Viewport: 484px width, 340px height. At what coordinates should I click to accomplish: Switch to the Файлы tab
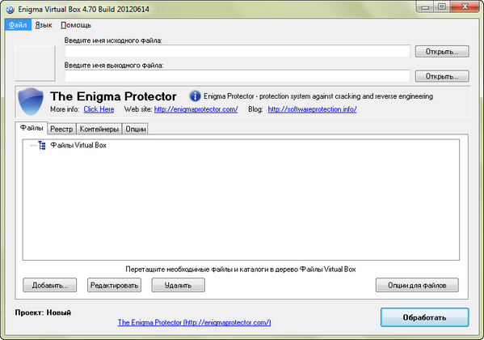coord(32,128)
